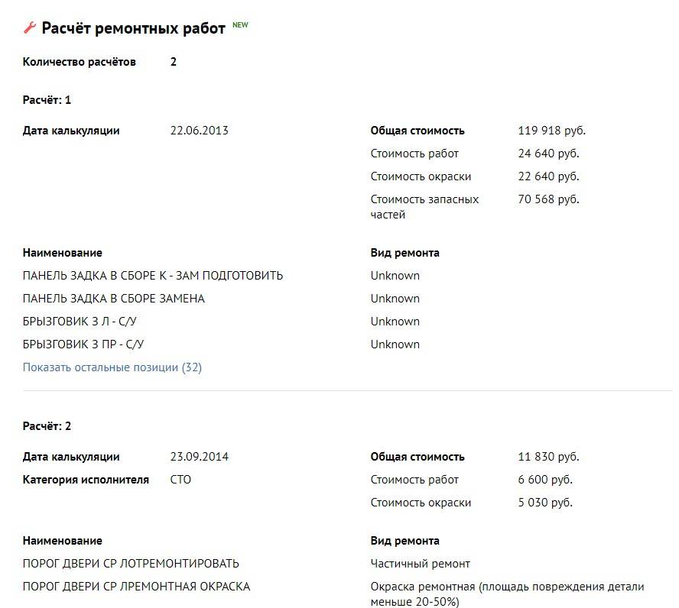Click the 'ПАНЕЛЬ ЗАДКА В СБОРЕ ЗАМЕНА' item
Image resolution: width=679 pixels, height=608 pixels.
point(114,299)
